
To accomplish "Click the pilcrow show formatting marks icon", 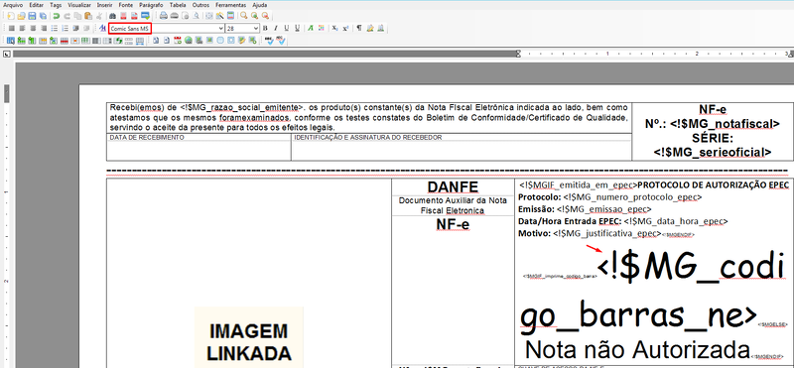I will click(x=359, y=28).
